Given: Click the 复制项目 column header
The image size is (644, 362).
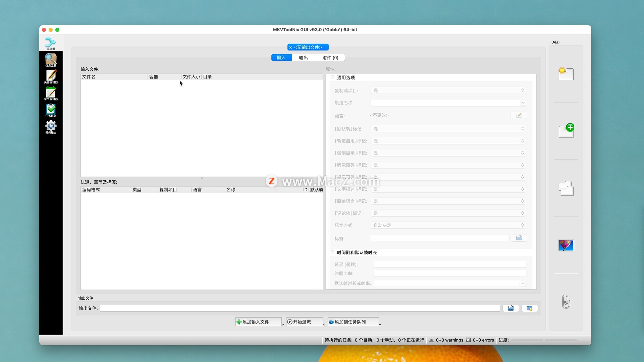Looking at the screenshot, I should [174, 190].
